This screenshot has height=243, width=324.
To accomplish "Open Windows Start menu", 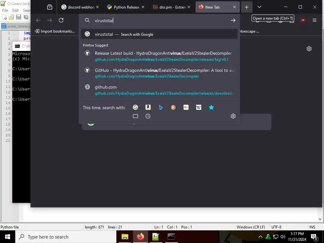I will tap(8, 237).
